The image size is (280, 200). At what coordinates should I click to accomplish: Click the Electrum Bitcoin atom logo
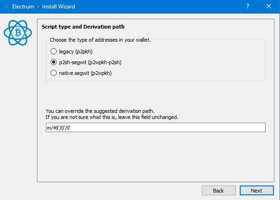tap(18, 33)
